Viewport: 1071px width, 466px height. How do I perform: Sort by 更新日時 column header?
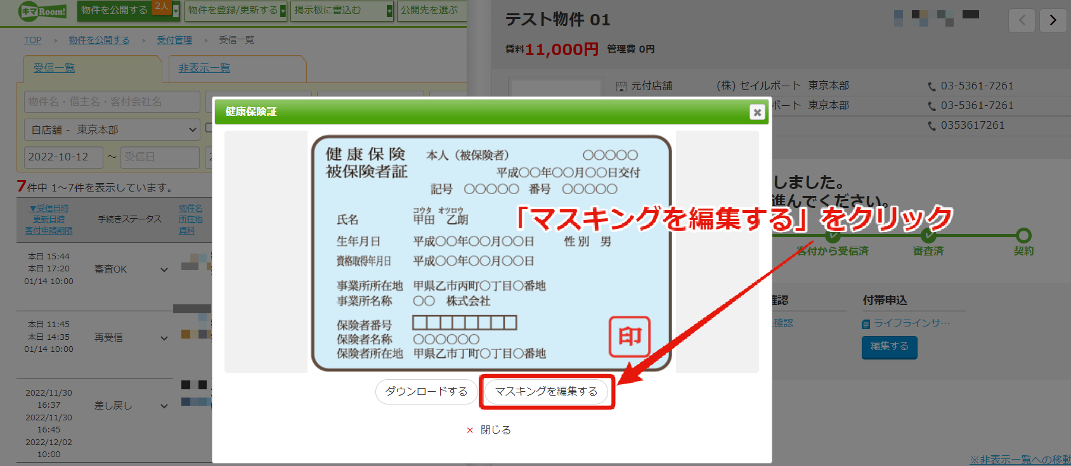tap(49, 219)
